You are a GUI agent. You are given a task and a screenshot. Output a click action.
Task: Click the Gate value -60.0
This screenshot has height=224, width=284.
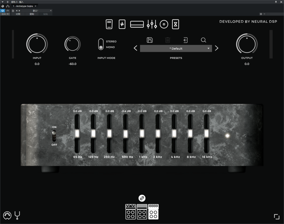[72, 64]
